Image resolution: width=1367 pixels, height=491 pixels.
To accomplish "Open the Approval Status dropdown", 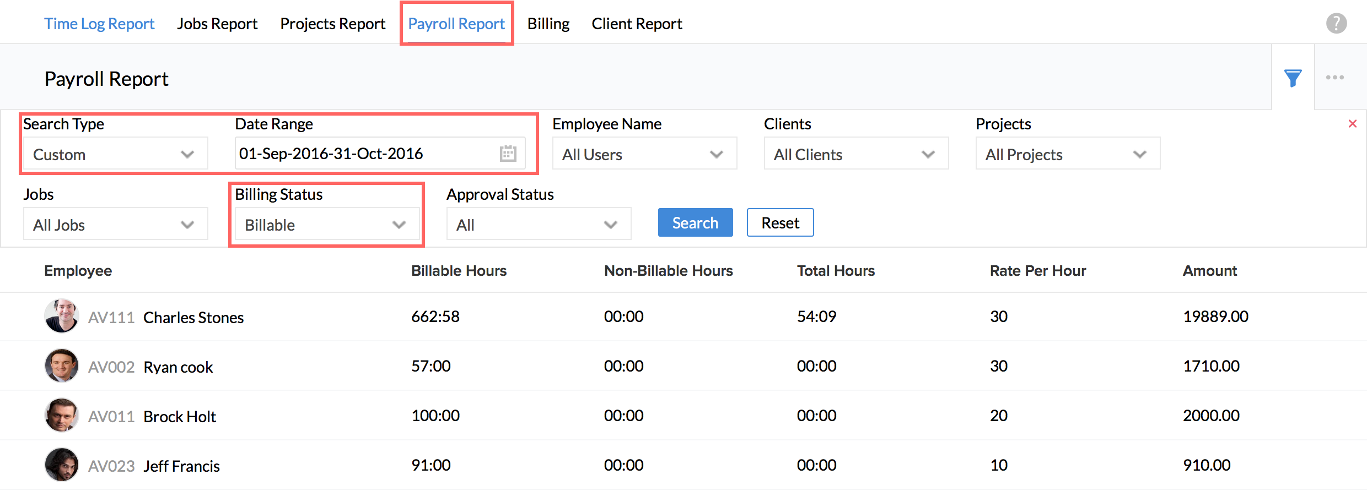I will (538, 225).
